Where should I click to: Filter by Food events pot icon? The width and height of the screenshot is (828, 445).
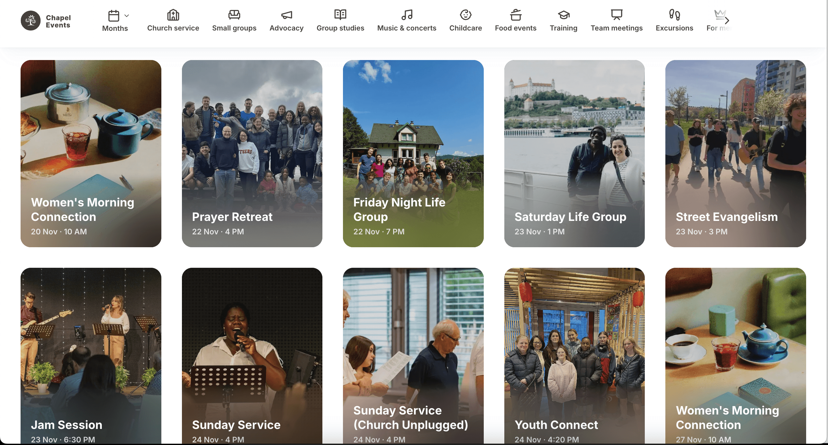tap(516, 15)
